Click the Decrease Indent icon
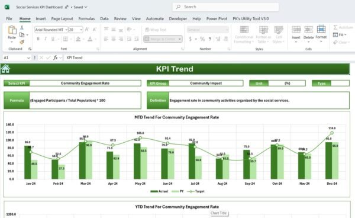The image size is (355, 218). tap(129, 39)
